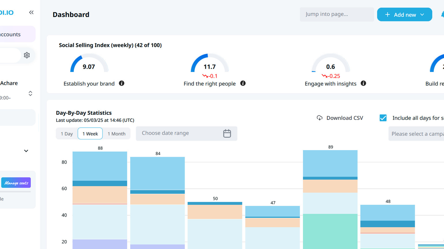
Task: Click the bar labeled 48
Action: (388, 227)
